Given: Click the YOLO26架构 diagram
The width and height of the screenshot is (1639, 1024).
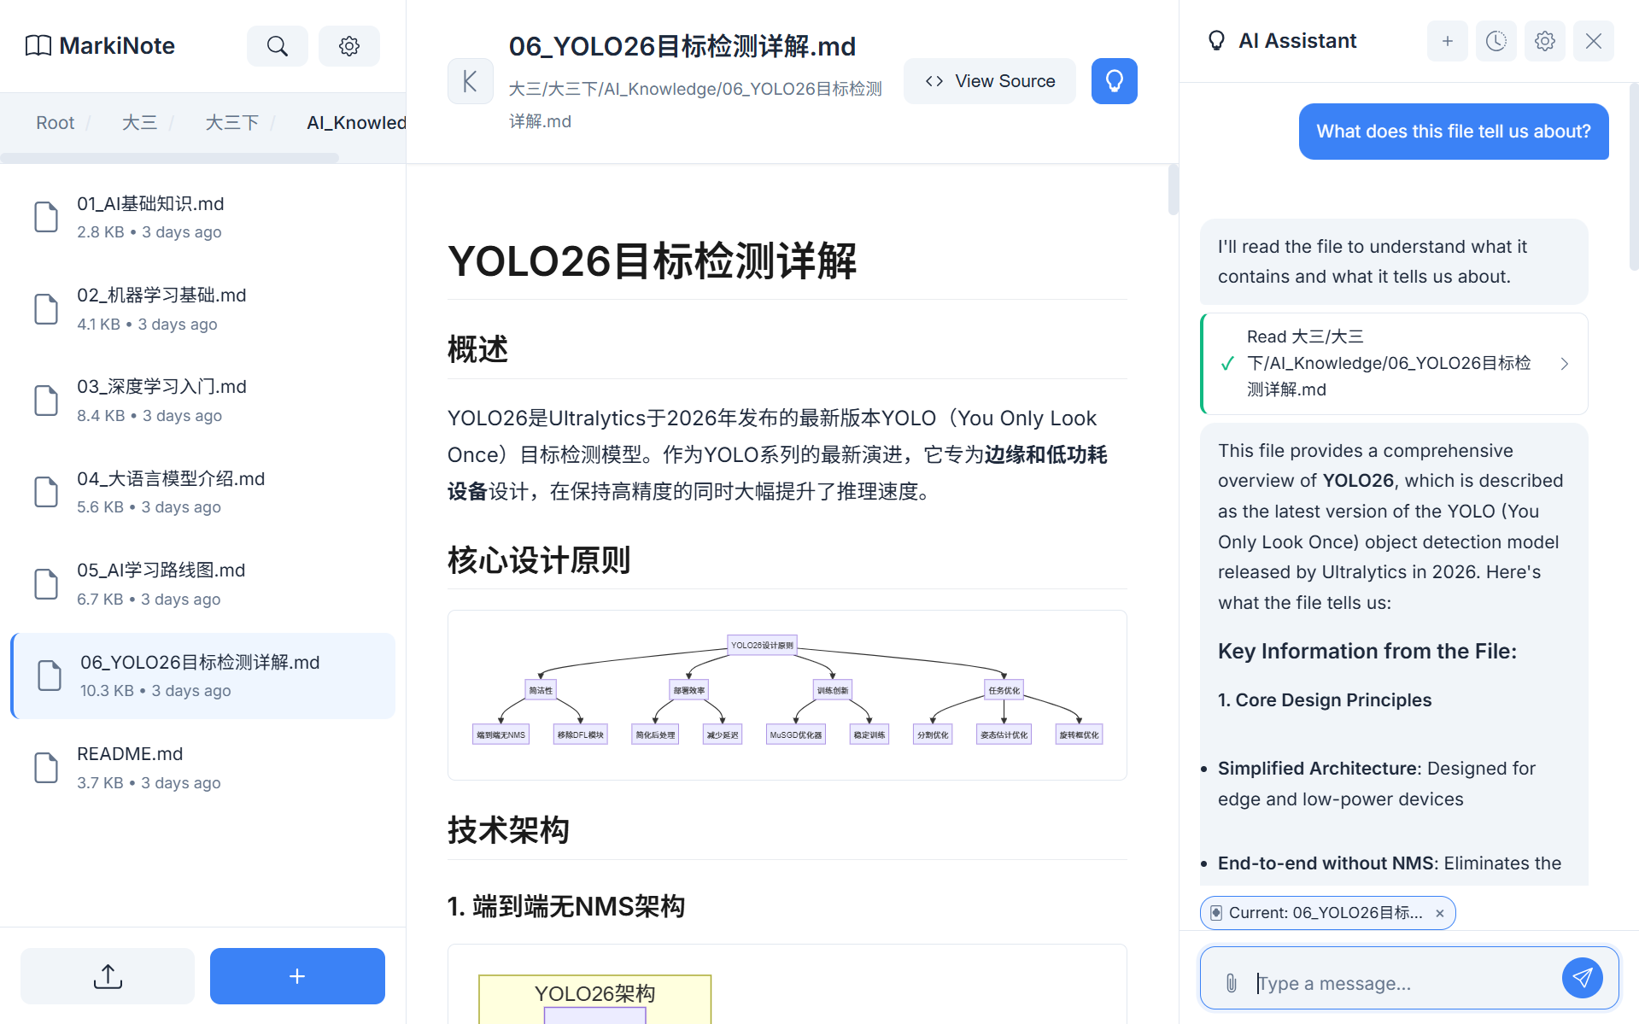Looking at the screenshot, I should point(594,998).
